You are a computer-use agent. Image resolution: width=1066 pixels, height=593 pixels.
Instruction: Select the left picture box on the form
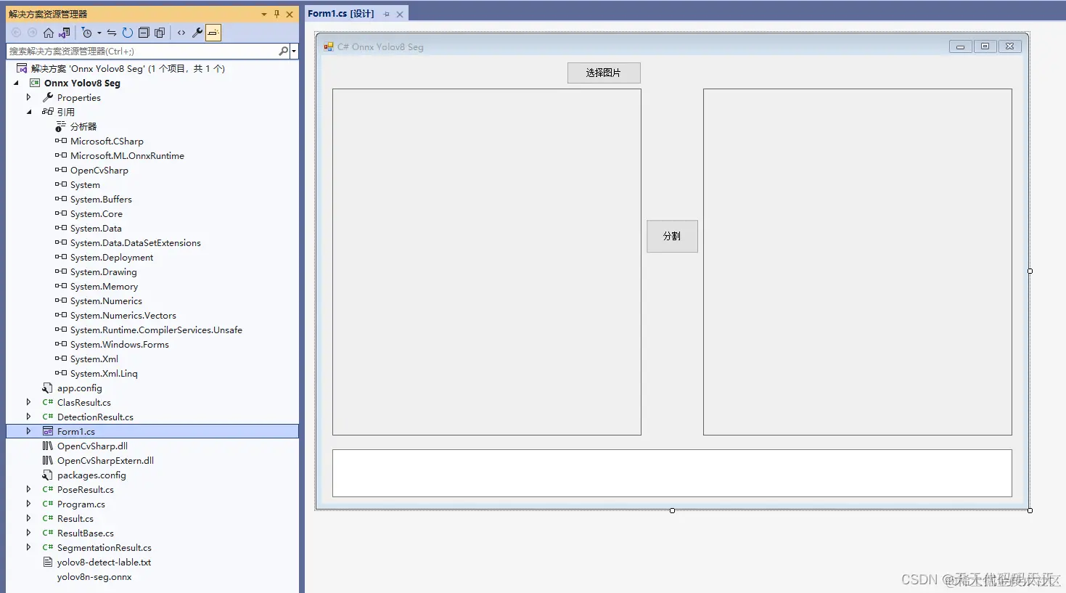487,262
